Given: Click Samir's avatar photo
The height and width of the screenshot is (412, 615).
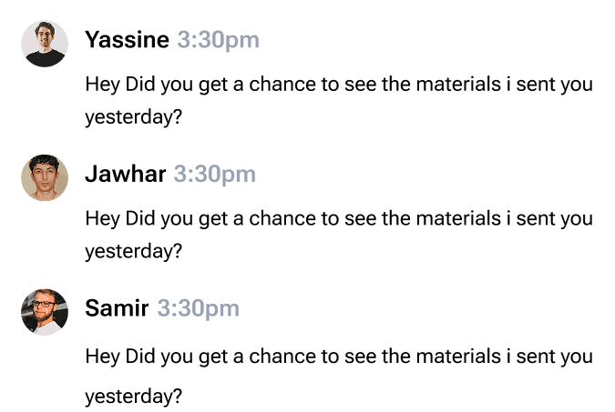Looking at the screenshot, I should click(x=45, y=312).
